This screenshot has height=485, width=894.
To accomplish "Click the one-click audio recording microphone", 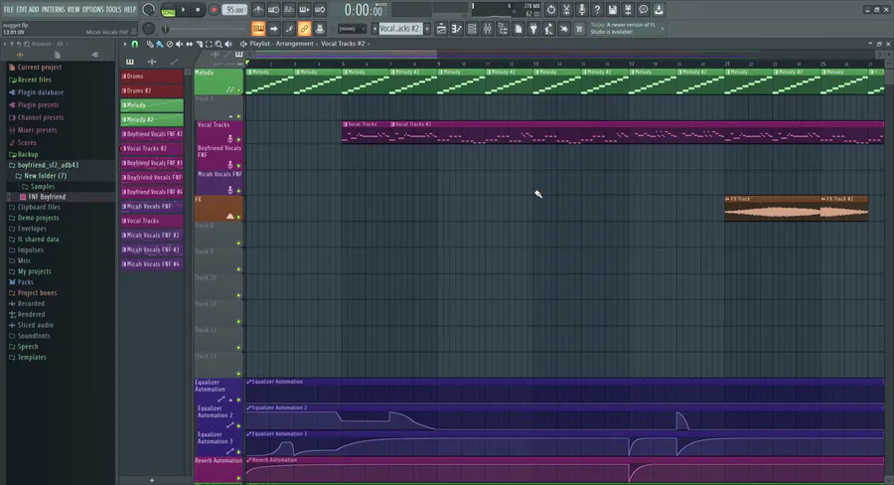I will click(581, 10).
